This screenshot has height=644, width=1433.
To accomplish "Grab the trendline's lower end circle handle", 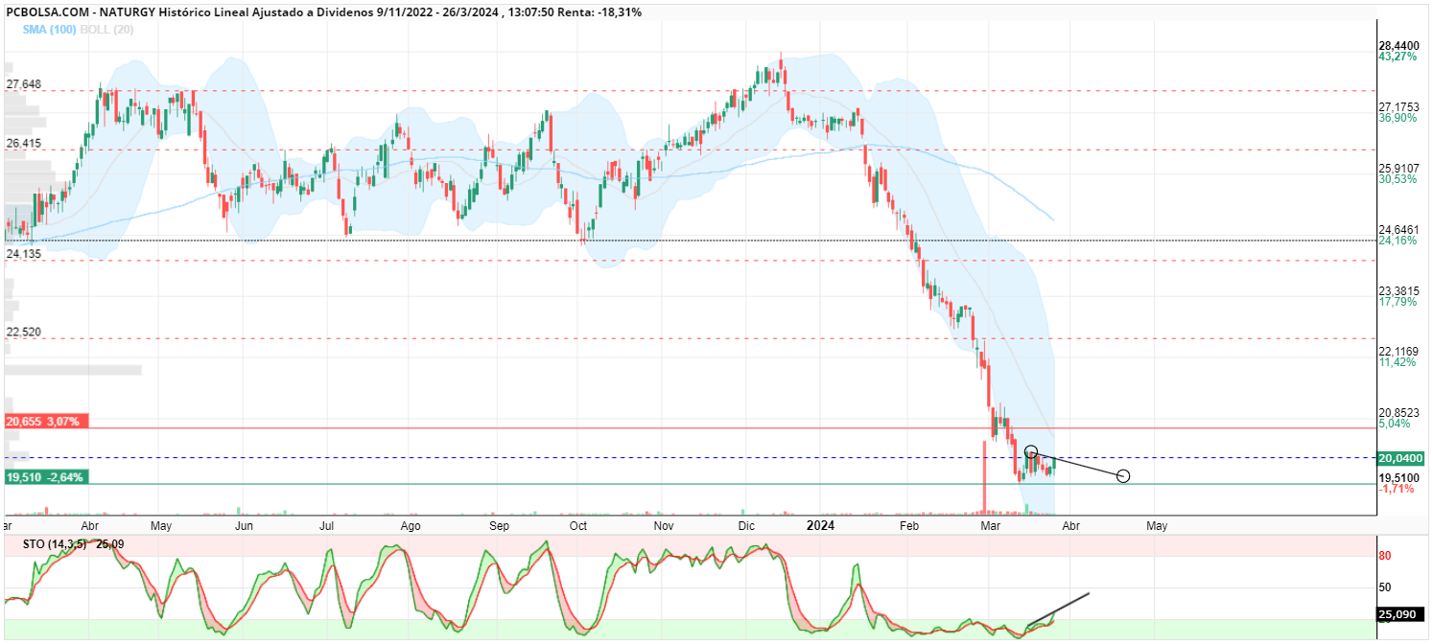I will [x=1123, y=475].
